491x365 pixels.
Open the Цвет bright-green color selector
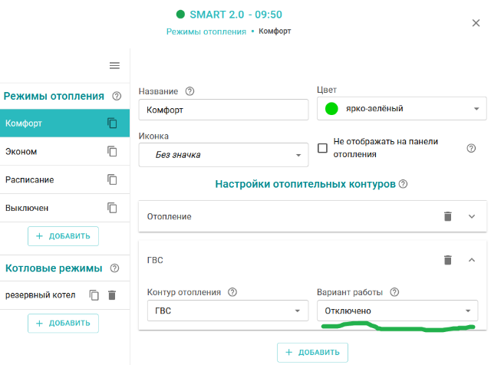tap(401, 109)
